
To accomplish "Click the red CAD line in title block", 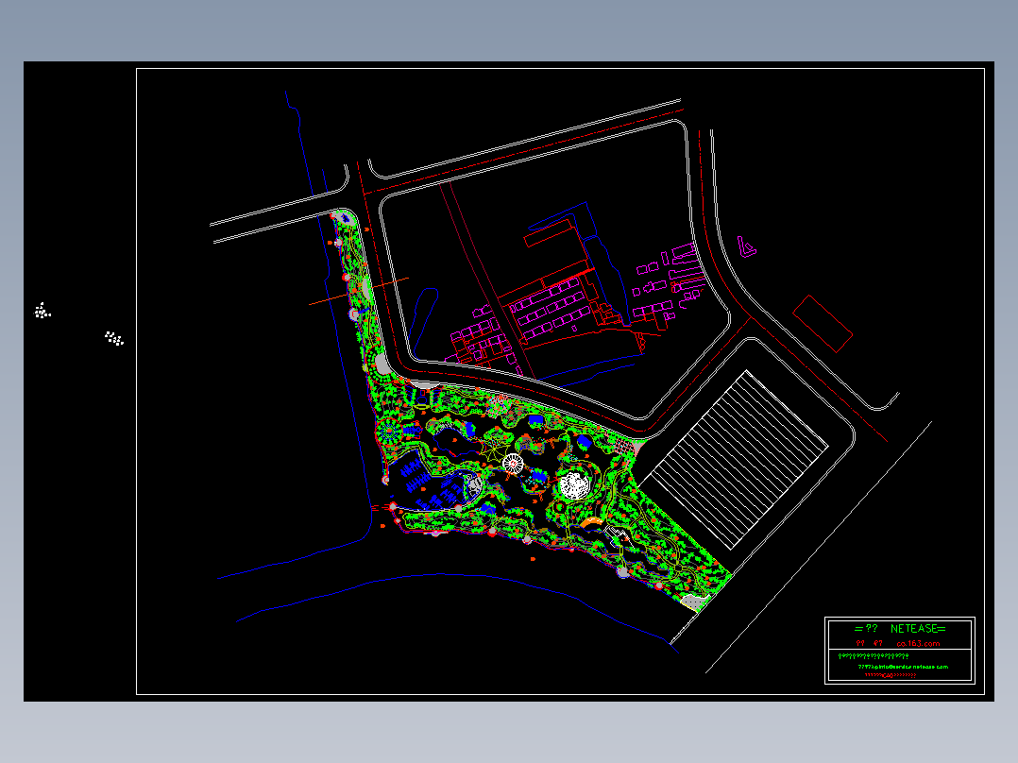I will pyautogui.click(x=891, y=675).
